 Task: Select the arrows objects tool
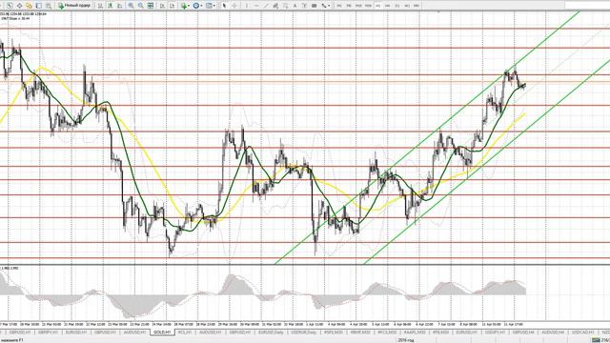point(324,6)
